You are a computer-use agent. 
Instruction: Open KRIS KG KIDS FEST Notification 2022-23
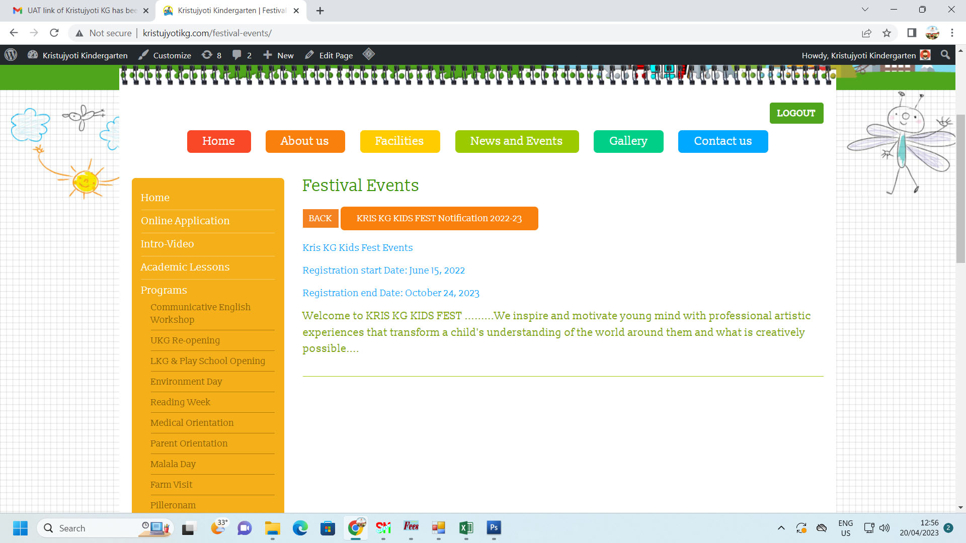pos(439,219)
